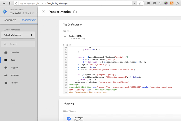The height and width of the screenshot is (121, 181).
Task: Click the All Pages eye icon
Action: coord(69,119)
